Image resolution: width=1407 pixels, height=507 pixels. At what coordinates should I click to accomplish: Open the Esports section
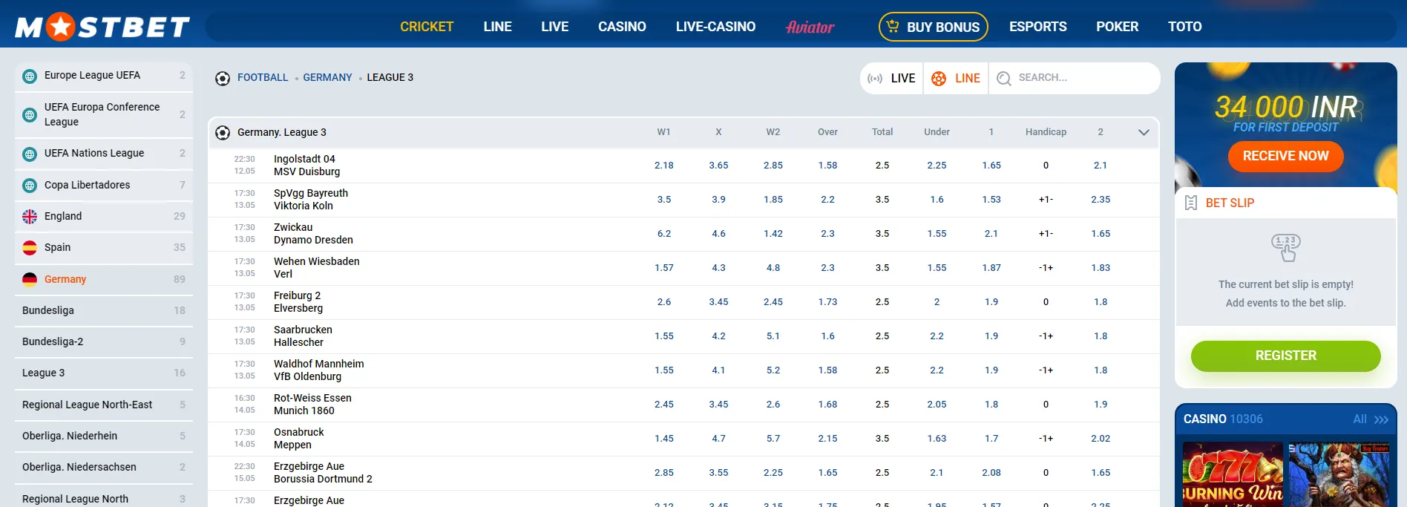1037,27
